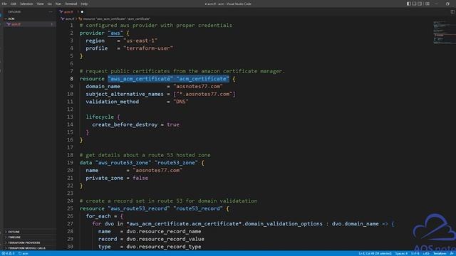Click highlighted "aws_acm_certificate" text on line 8
456x256 pixels.
pos(140,79)
